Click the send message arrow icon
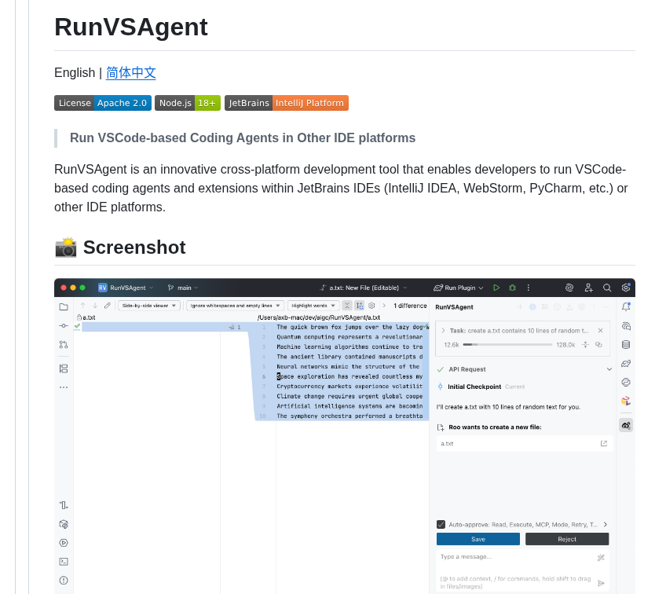This screenshot has height=594, width=655. tap(601, 583)
